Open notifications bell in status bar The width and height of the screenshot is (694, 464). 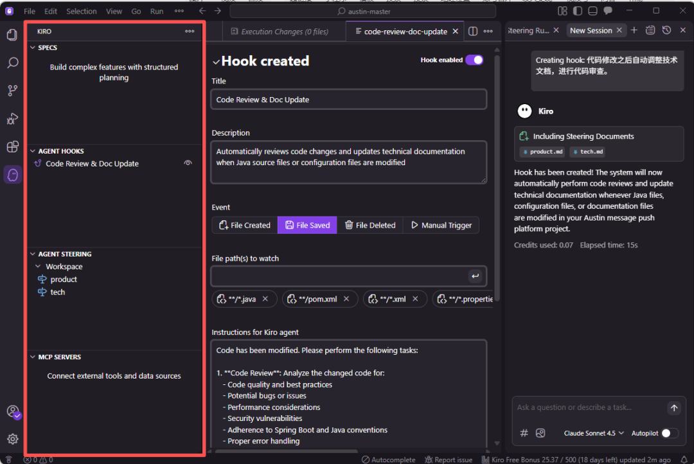[684, 460]
